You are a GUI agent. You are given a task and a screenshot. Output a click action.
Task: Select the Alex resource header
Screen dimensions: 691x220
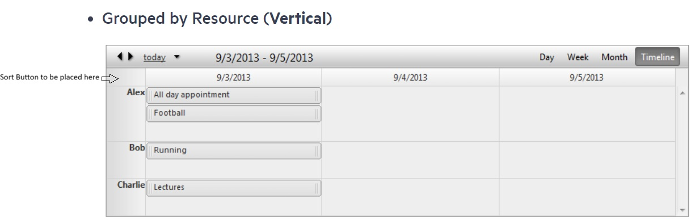(136, 93)
